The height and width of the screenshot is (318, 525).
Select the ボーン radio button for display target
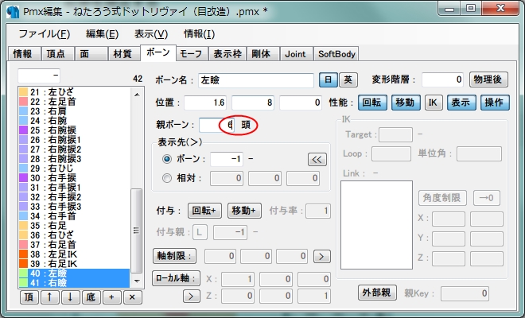click(x=167, y=159)
